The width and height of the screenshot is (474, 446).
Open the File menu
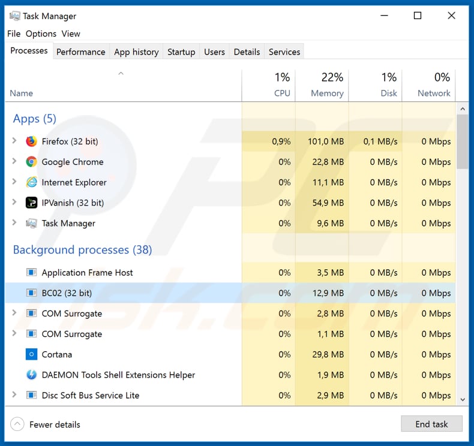pos(14,34)
